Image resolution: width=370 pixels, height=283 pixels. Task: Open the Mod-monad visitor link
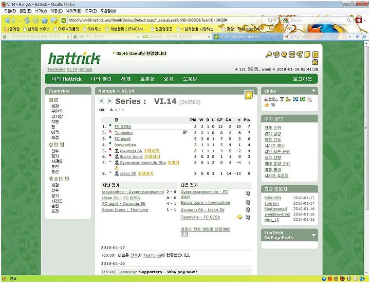point(275,209)
